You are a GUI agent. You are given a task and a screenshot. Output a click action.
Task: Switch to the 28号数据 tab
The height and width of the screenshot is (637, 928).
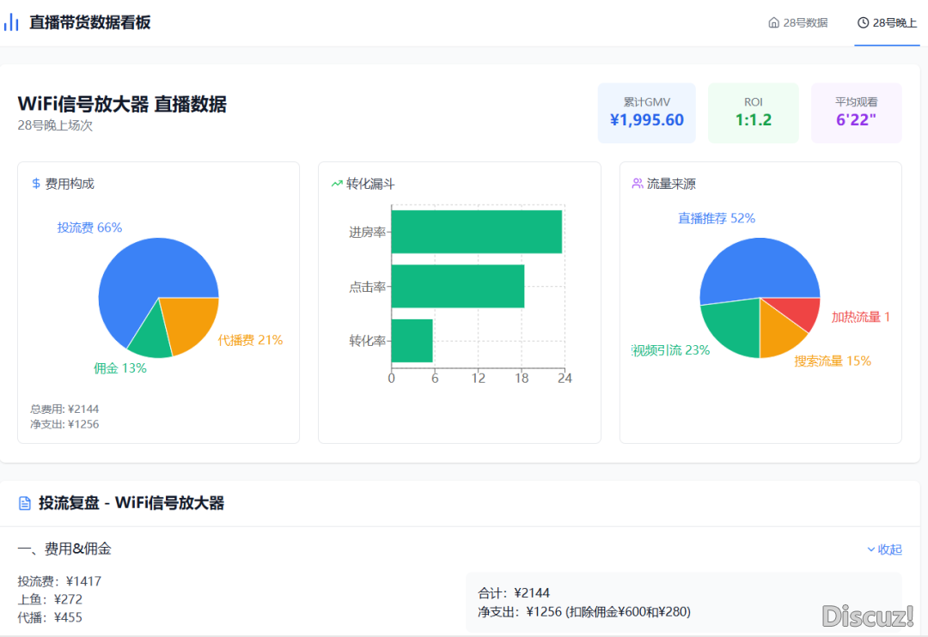[797, 23]
